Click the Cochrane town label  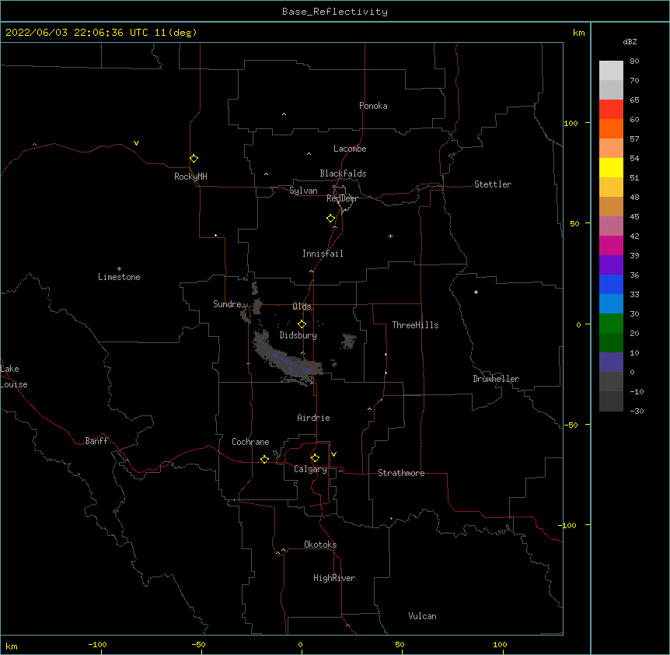tap(250, 442)
